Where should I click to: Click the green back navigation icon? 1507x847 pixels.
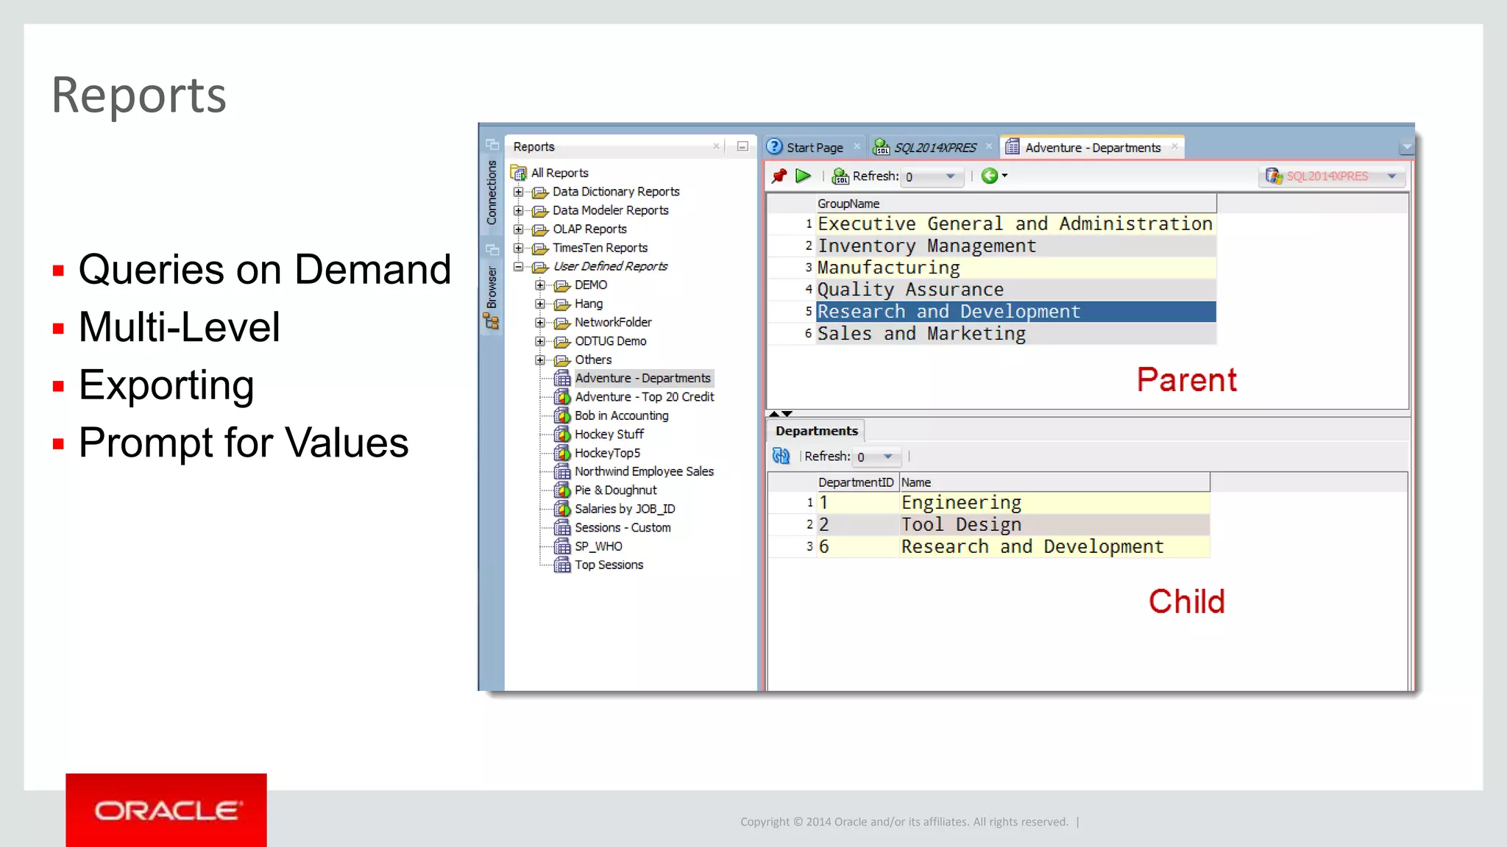pos(989,176)
